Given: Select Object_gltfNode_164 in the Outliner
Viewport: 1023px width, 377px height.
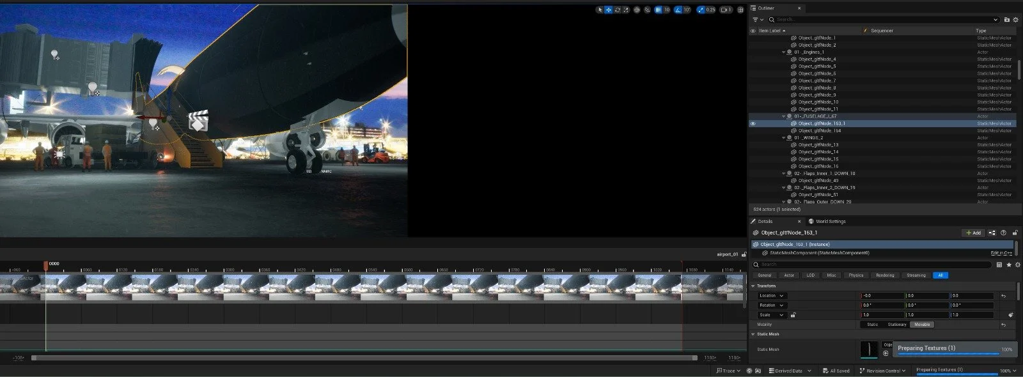Looking at the screenshot, I should (x=819, y=130).
